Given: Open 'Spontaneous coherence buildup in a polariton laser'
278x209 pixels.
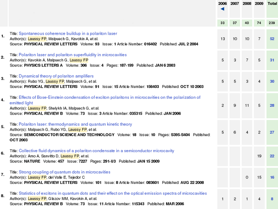Looking at the screenshot, I should (x=68, y=33).
